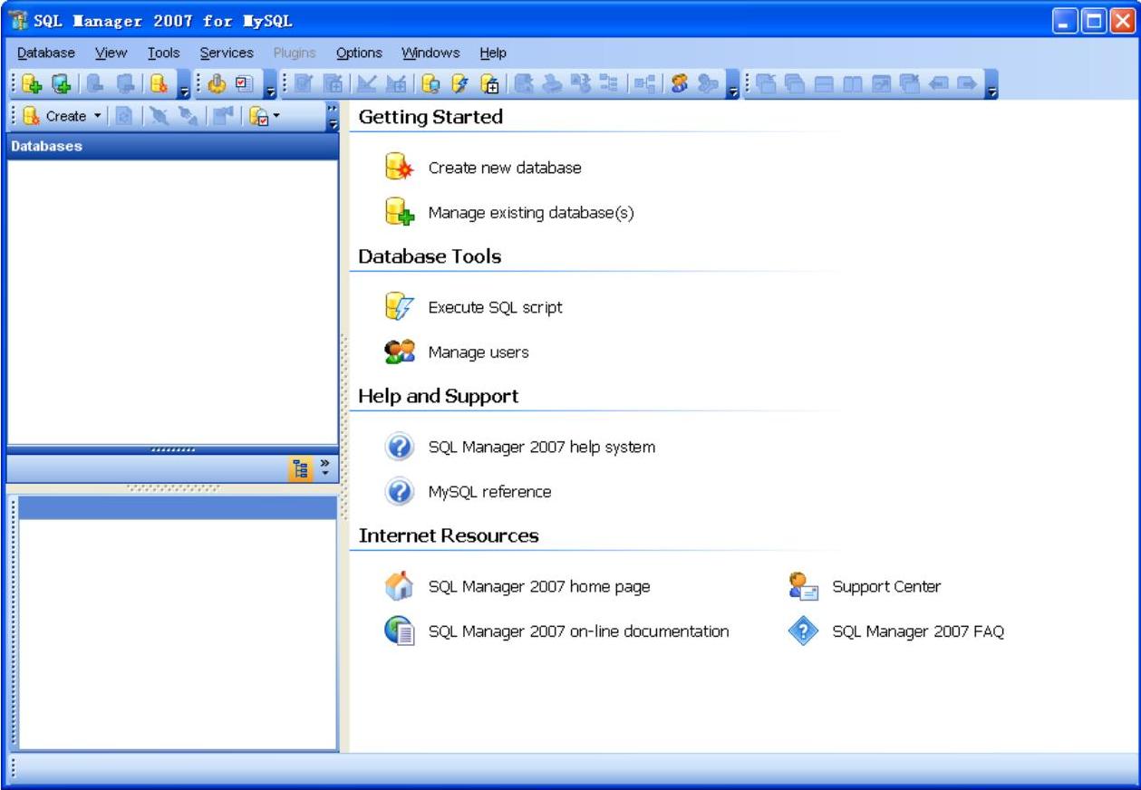This screenshot has width=1141, height=790.
Task: Open Manage existing database(s) link
Action: click(x=531, y=213)
